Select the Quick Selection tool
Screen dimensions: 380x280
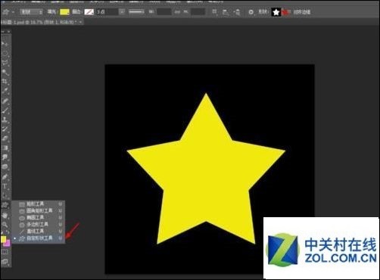pyautogui.click(x=5, y=72)
